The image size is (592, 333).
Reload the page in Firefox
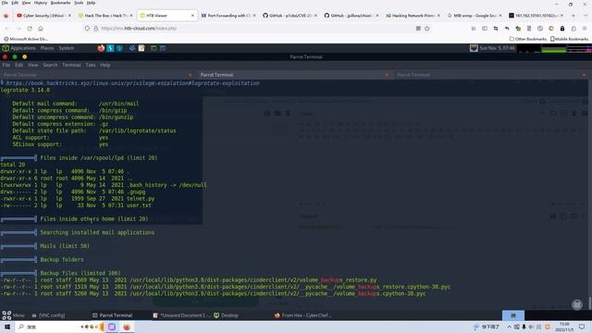[30, 29]
